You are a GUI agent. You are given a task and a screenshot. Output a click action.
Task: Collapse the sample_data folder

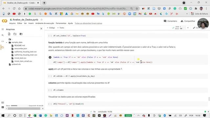7,42
